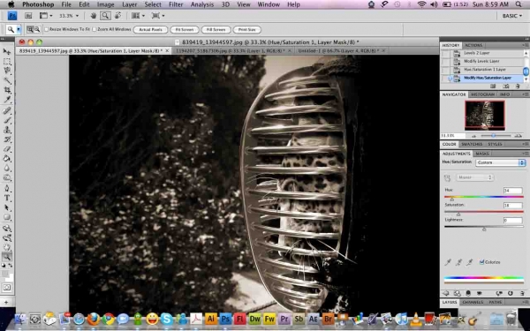Toggle history brush source for Levels 2 Layer

(446, 53)
